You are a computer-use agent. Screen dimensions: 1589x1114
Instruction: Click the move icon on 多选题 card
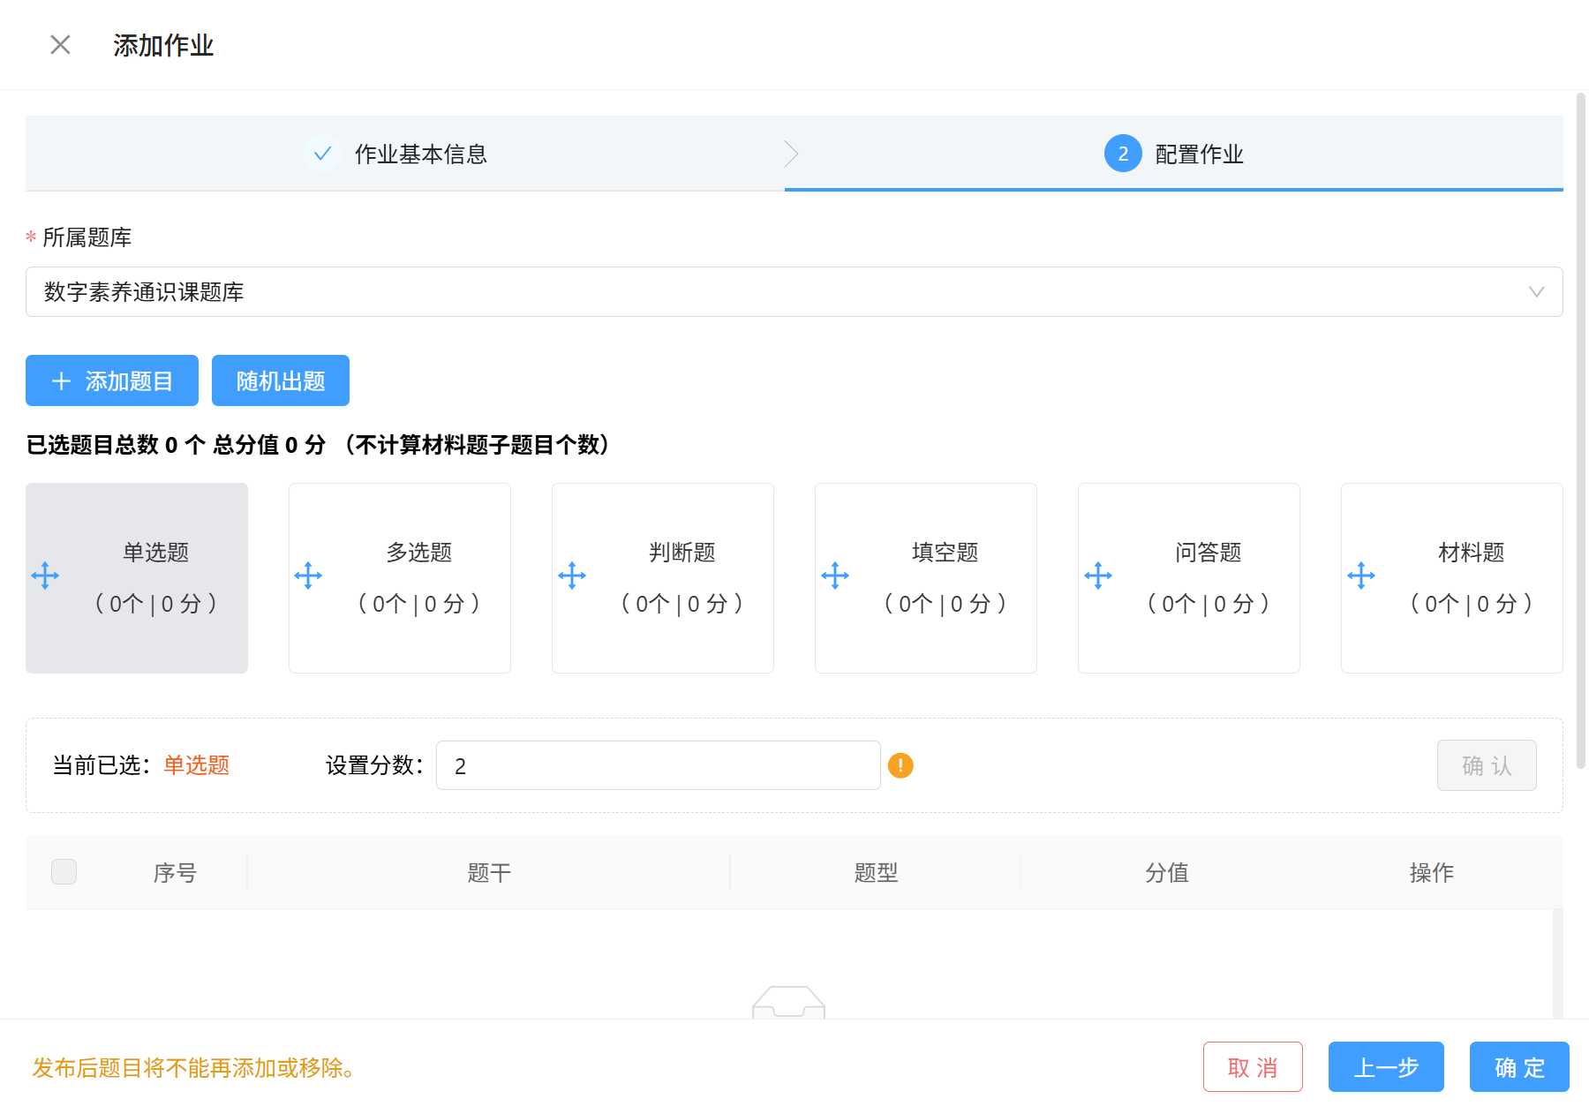[308, 576]
